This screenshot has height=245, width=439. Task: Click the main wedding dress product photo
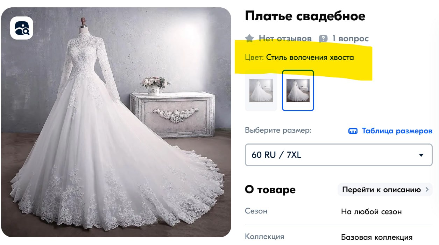[116, 122]
